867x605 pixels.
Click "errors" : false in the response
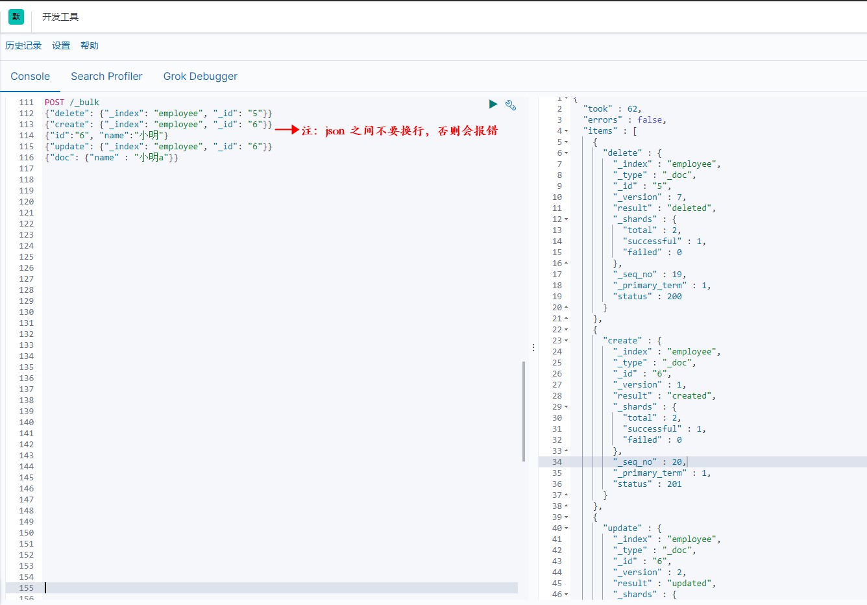pos(624,120)
